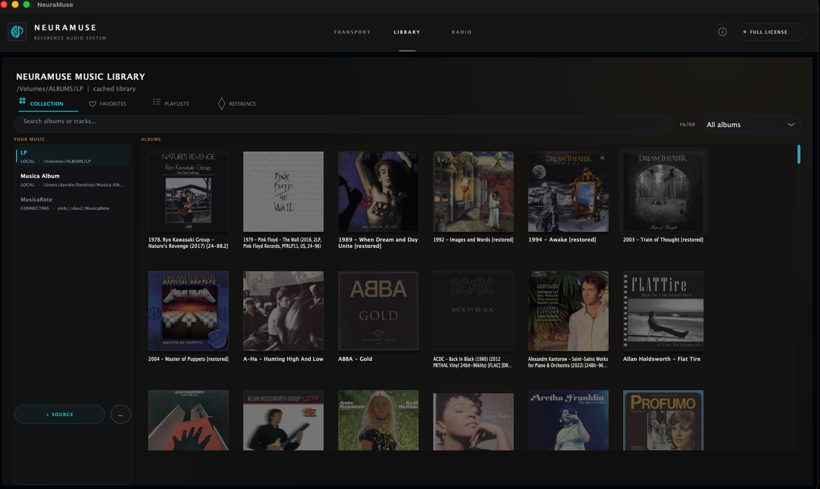Open the Andre Kostelanetz album cover
The image size is (820, 489).
tap(378, 421)
